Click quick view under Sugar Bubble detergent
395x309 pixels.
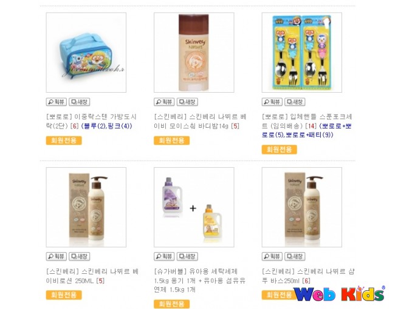tap(164, 256)
